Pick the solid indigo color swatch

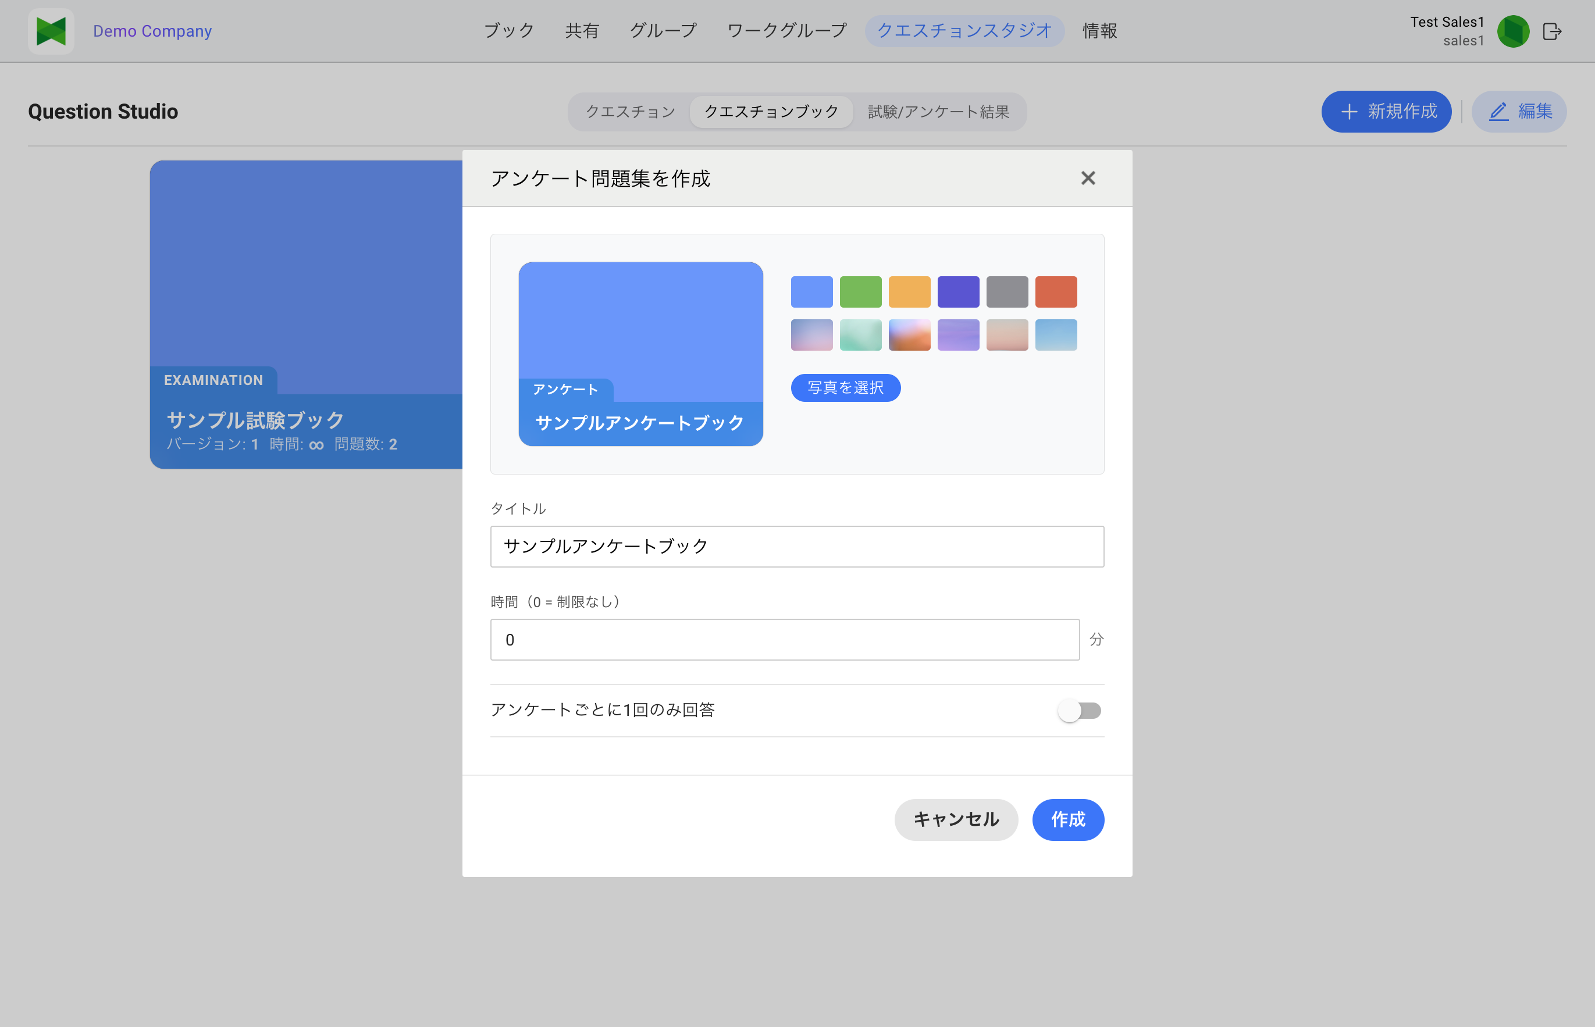tap(959, 291)
